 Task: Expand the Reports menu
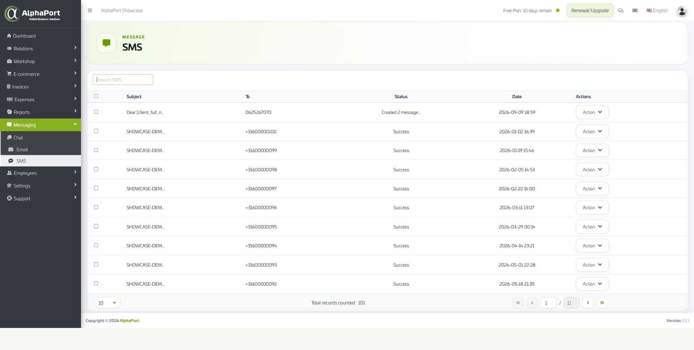(x=41, y=112)
